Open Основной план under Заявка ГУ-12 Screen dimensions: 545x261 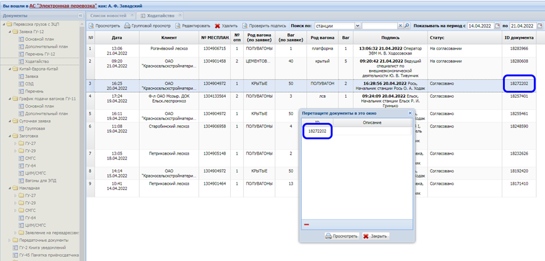[39, 39]
